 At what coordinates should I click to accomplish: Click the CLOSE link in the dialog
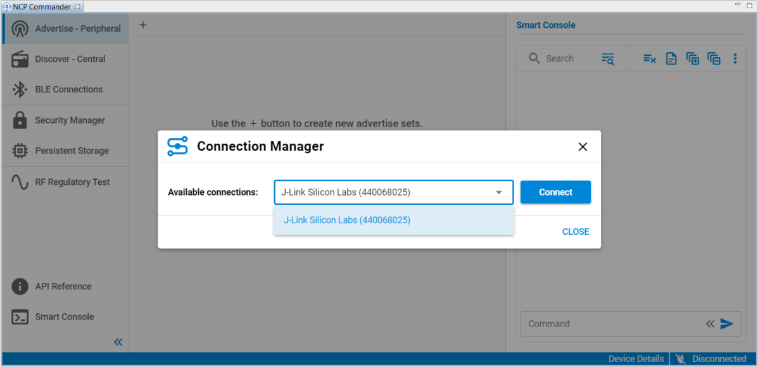coord(575,231)
